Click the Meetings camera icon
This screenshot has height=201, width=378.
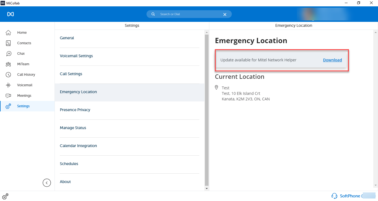(x=8, y=96)
